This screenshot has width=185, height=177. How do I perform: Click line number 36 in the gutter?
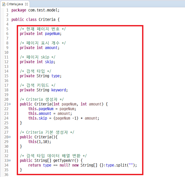pyautogui.click(x=6, y=175)
